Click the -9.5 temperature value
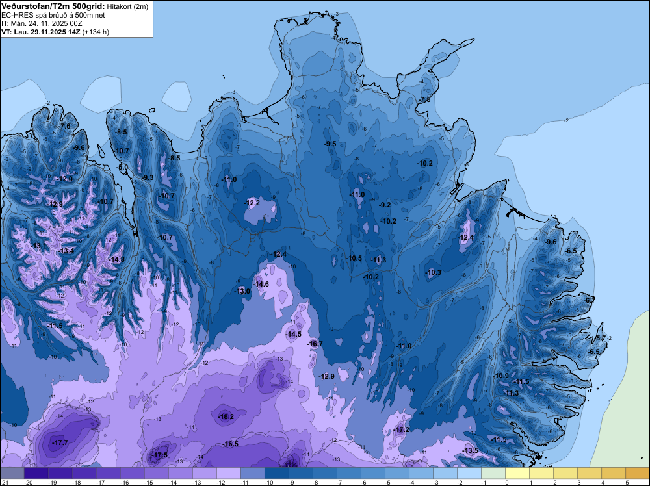Screen dimensions: 650x486 click(x=330, y=144)
